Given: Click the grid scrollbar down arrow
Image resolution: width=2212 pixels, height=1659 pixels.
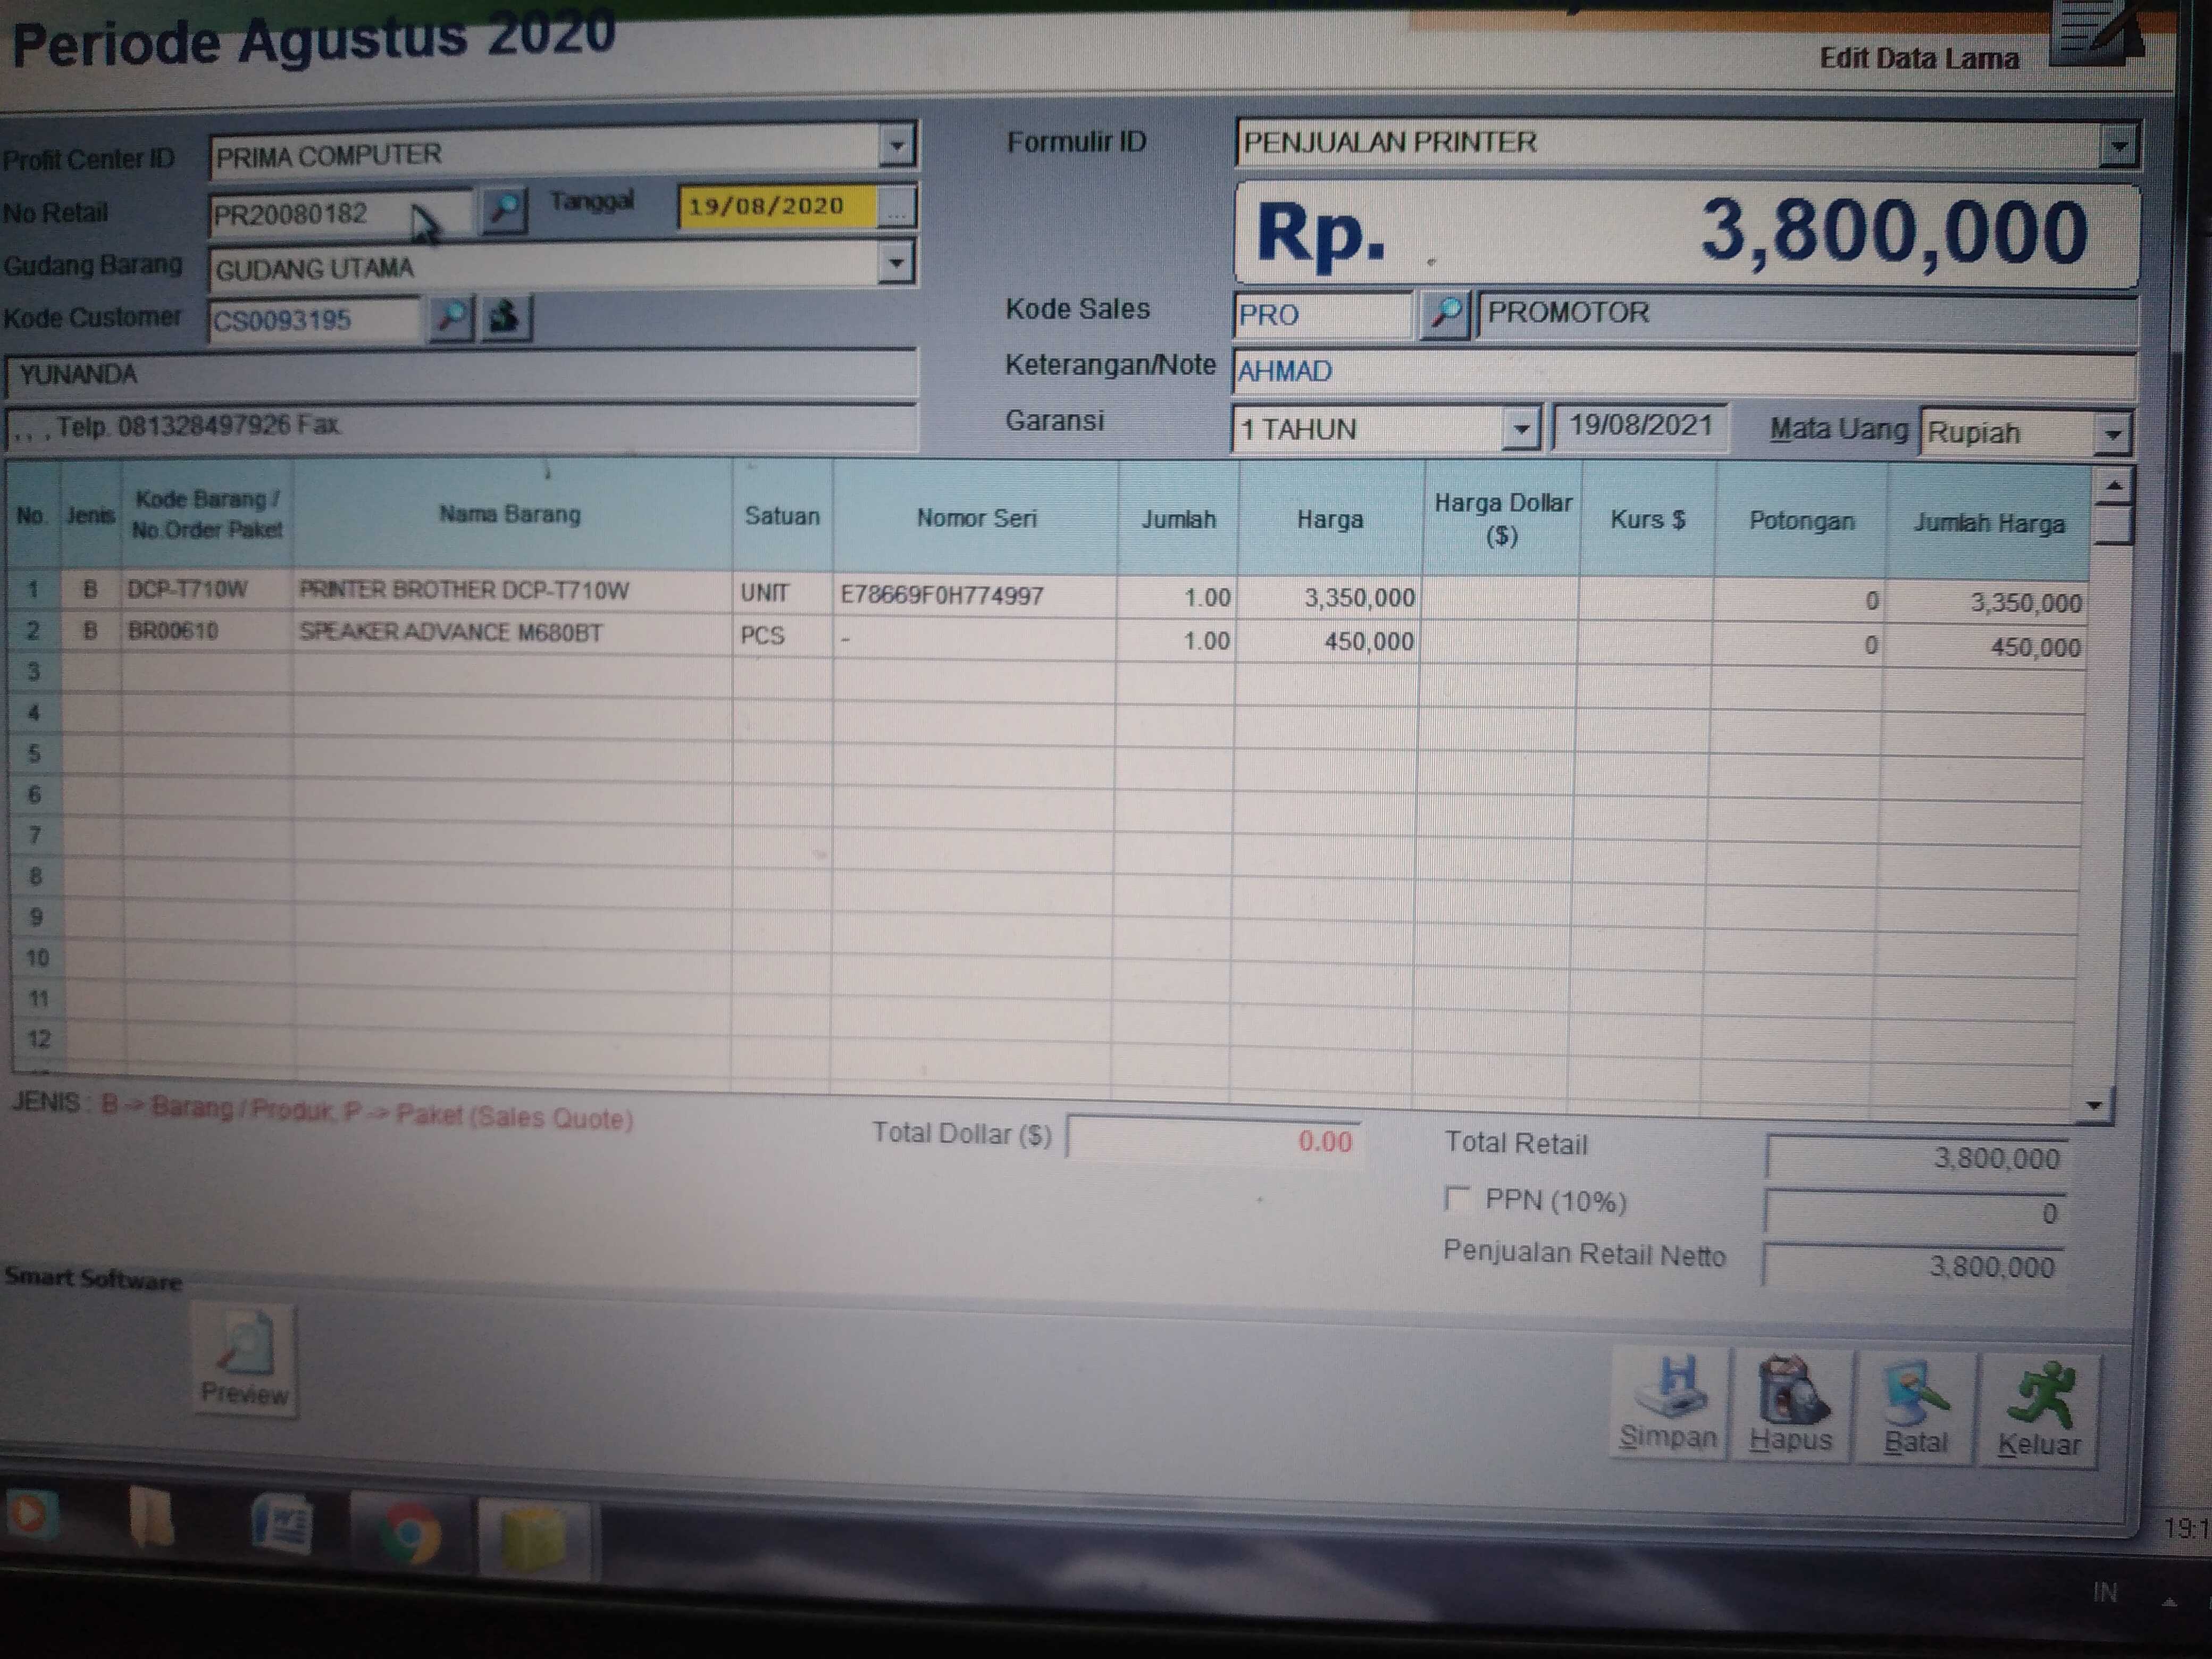Looking at the screenshot, I should pyautogui.click(x=2094, y=1106).
